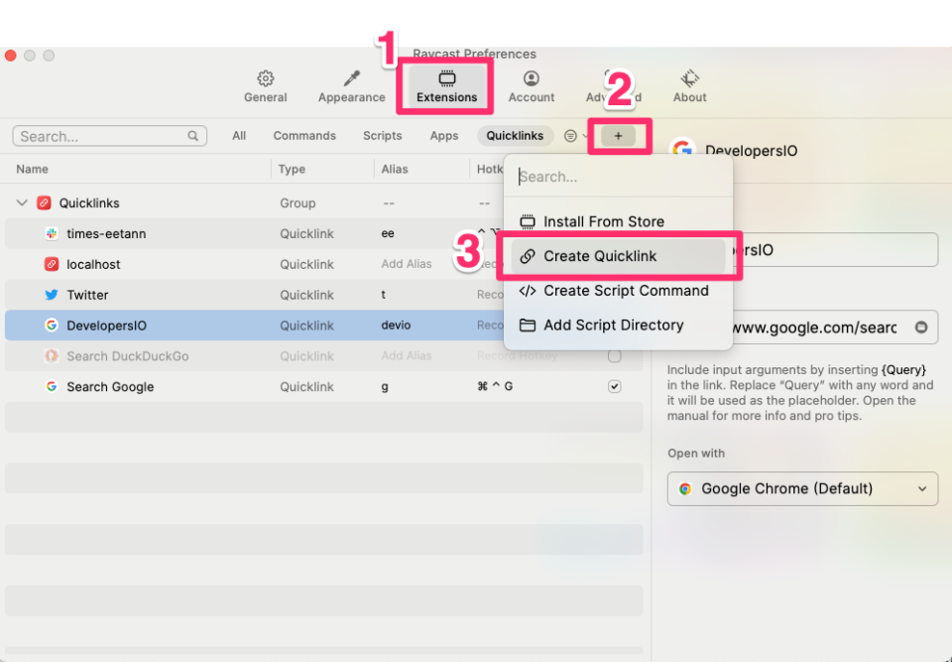Click the red Quicklinks group icon

pos(44,202)
